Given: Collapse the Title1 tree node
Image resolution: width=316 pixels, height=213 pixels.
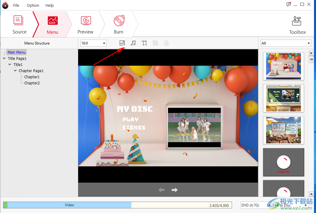Looking at the screenshot, I should click(x=10, y=64).
